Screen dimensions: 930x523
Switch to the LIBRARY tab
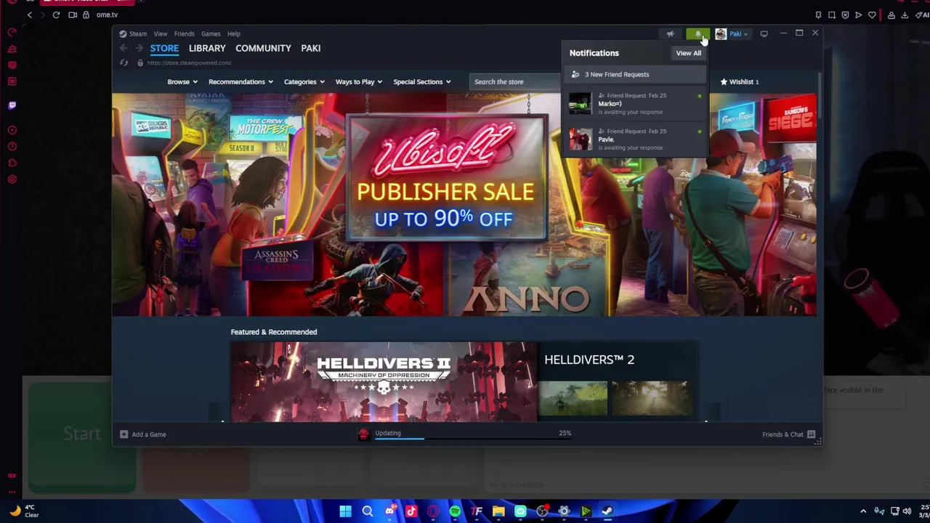(x=207, y=48)
